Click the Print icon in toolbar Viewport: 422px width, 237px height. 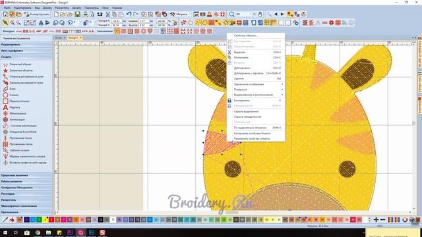click(86, 14)
